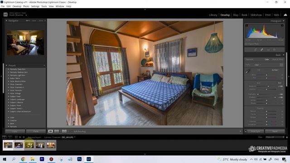Click the Auto Sync button
Viewport: 290px width, 163px height.
(x=256, y=131)
